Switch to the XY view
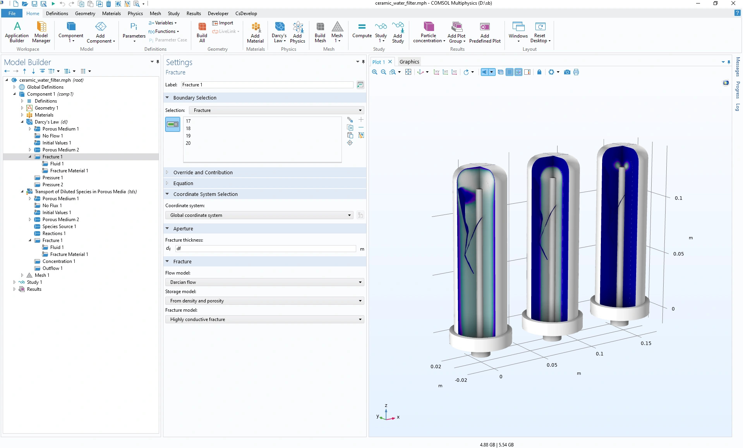 pyautogui.click(x=436, y=72)
